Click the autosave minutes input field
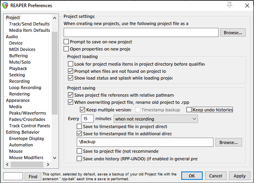The height and width of the screenshot is (183, 254). [x=87, y=119]
